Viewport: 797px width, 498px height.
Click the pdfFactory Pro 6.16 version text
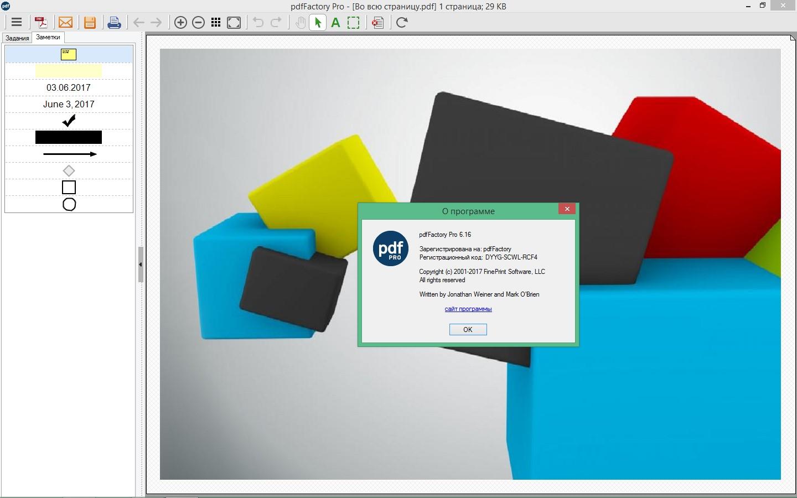coord(445,235)
